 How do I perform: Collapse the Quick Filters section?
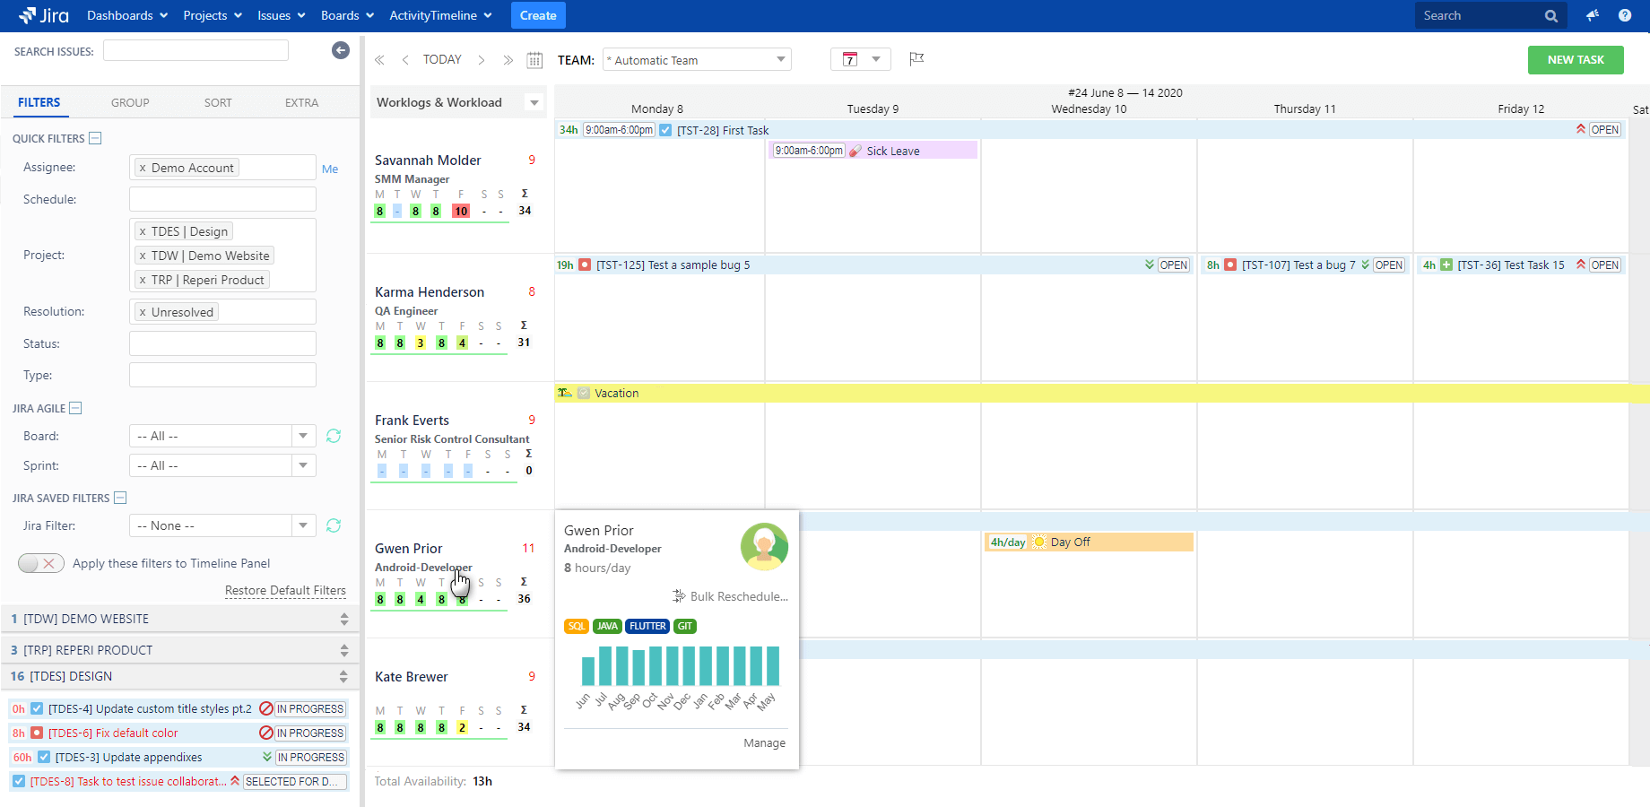[96, 138]
